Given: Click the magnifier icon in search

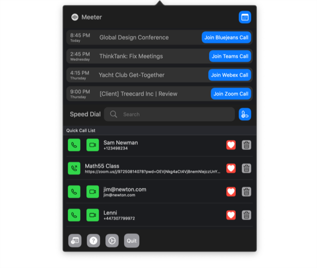Looking at the screenshot, I should [114, 114].
